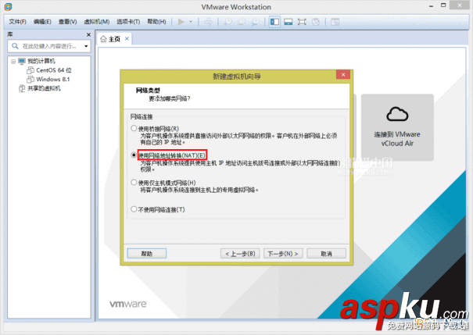Image resolution: width=473 pixels, height=335 pixels.
Task: Select the 使用仅主机模式网络(H) radio button
Action: click(x=134, y=182)
